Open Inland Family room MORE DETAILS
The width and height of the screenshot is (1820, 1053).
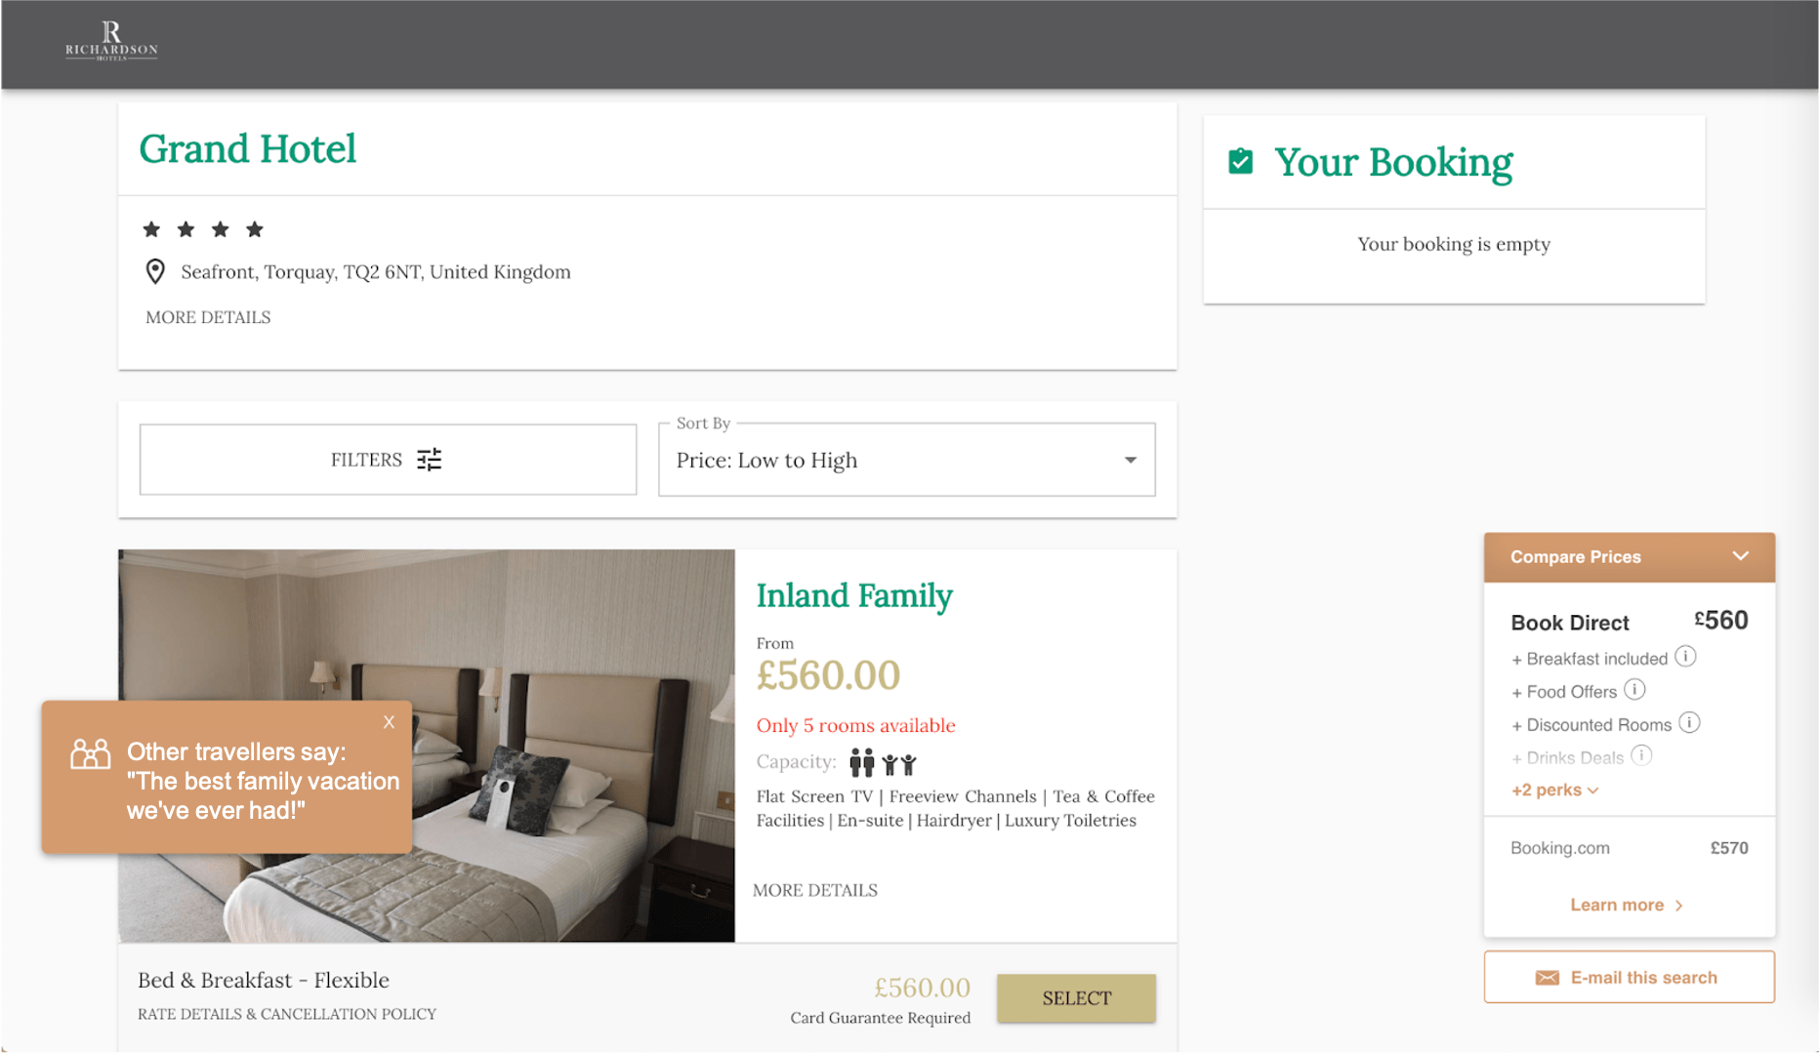click(x=815, y=890)
